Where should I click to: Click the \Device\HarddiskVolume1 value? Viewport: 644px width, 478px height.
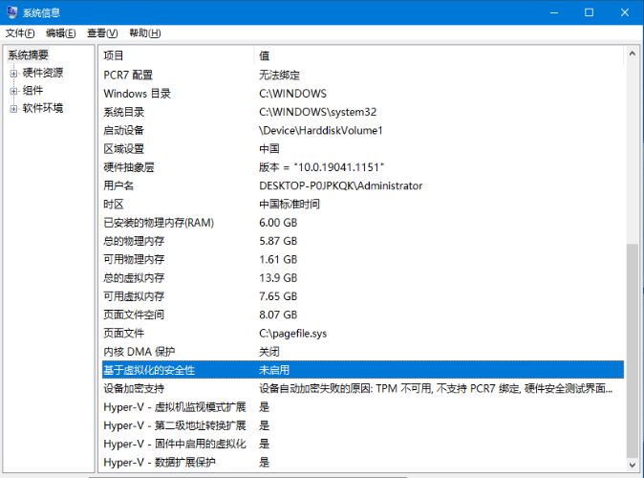tap(321, 130)
